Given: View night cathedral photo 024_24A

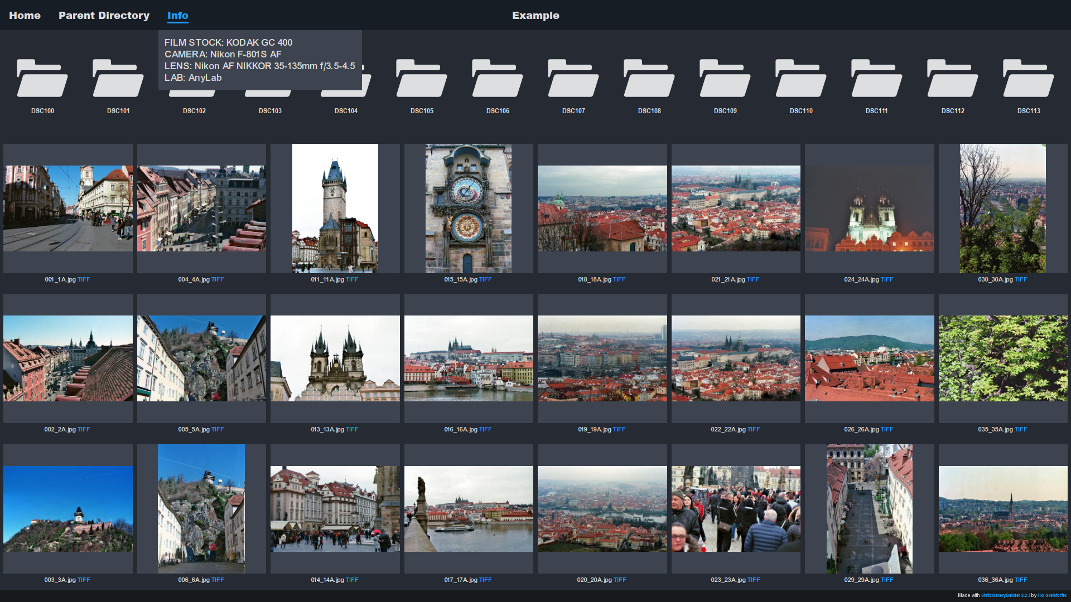Looking at the screenshot, I should point(869,208).
